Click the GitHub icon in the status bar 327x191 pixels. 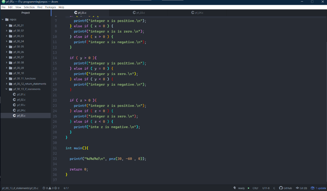click(280, 188)
